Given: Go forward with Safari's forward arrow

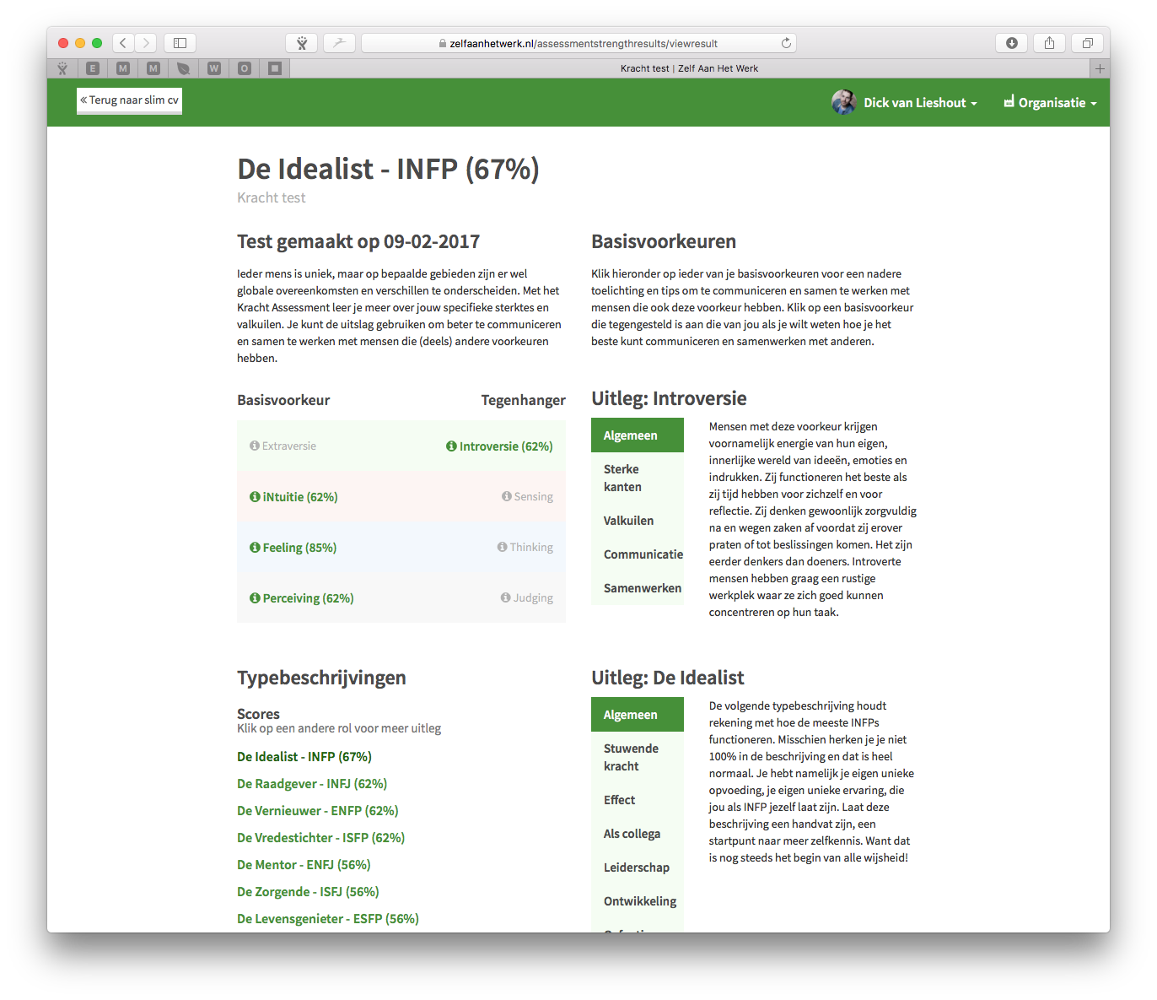Looking at the screenshot, I should [x=146, y=43].
